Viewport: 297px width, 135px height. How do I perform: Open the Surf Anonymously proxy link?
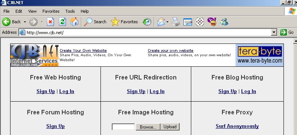pyautogui.click(x=237, y=126)
